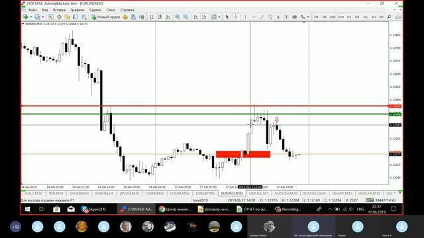Image resolution: width=424 pixels, height=238 pixels.
Task: Select the text label 'T' tool
Action: [x=286, y=17]
